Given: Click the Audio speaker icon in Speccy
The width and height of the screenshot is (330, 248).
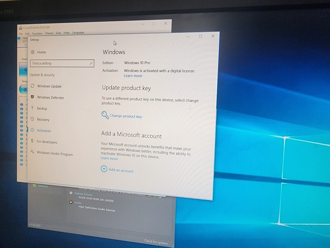Looking at the screenshot, I should pos(71,202).
